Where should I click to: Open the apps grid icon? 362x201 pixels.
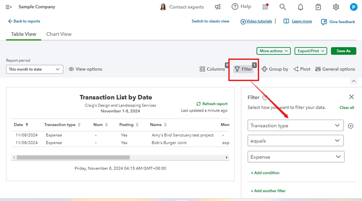(x=265, y=7)
